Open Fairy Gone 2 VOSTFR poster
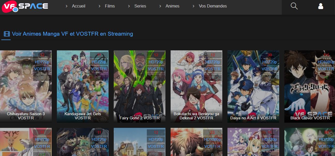The height and width of the screenshot is (156, 335). [140, 86]
